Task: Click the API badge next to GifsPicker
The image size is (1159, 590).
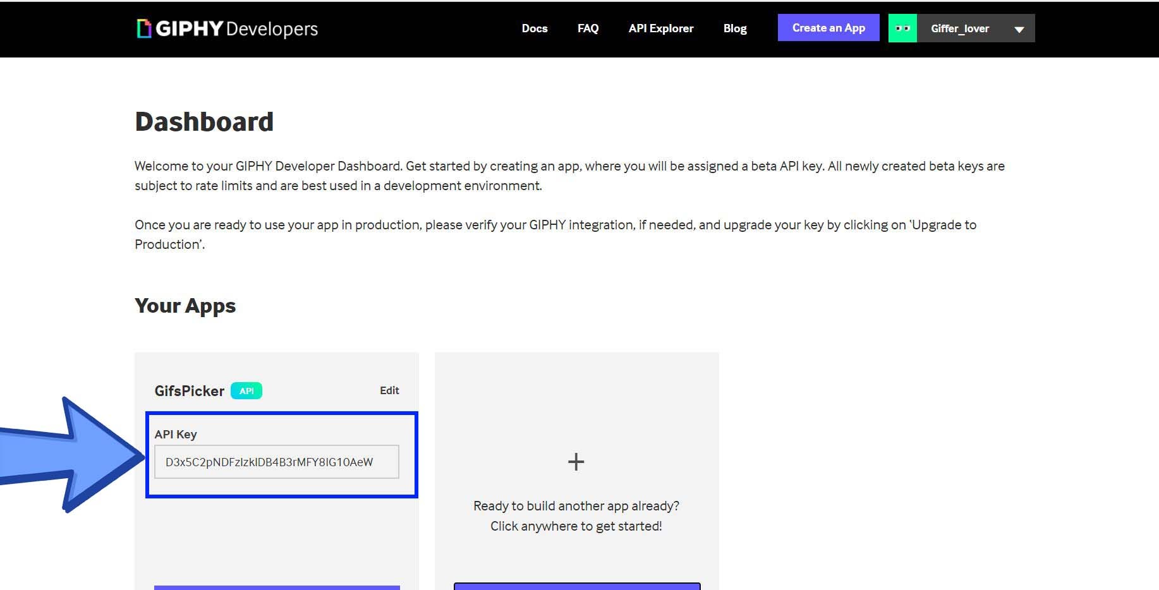Action: point(246,391)
